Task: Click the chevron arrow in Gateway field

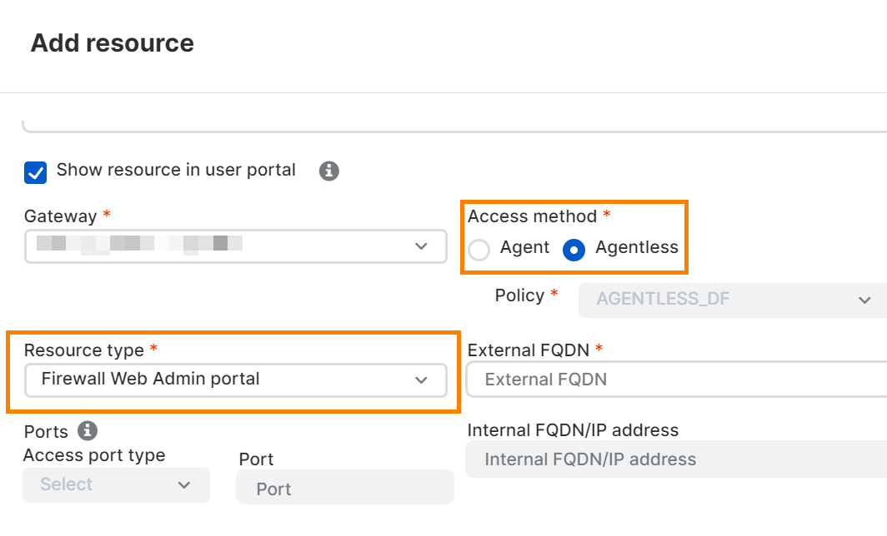Action: point(421,246)
